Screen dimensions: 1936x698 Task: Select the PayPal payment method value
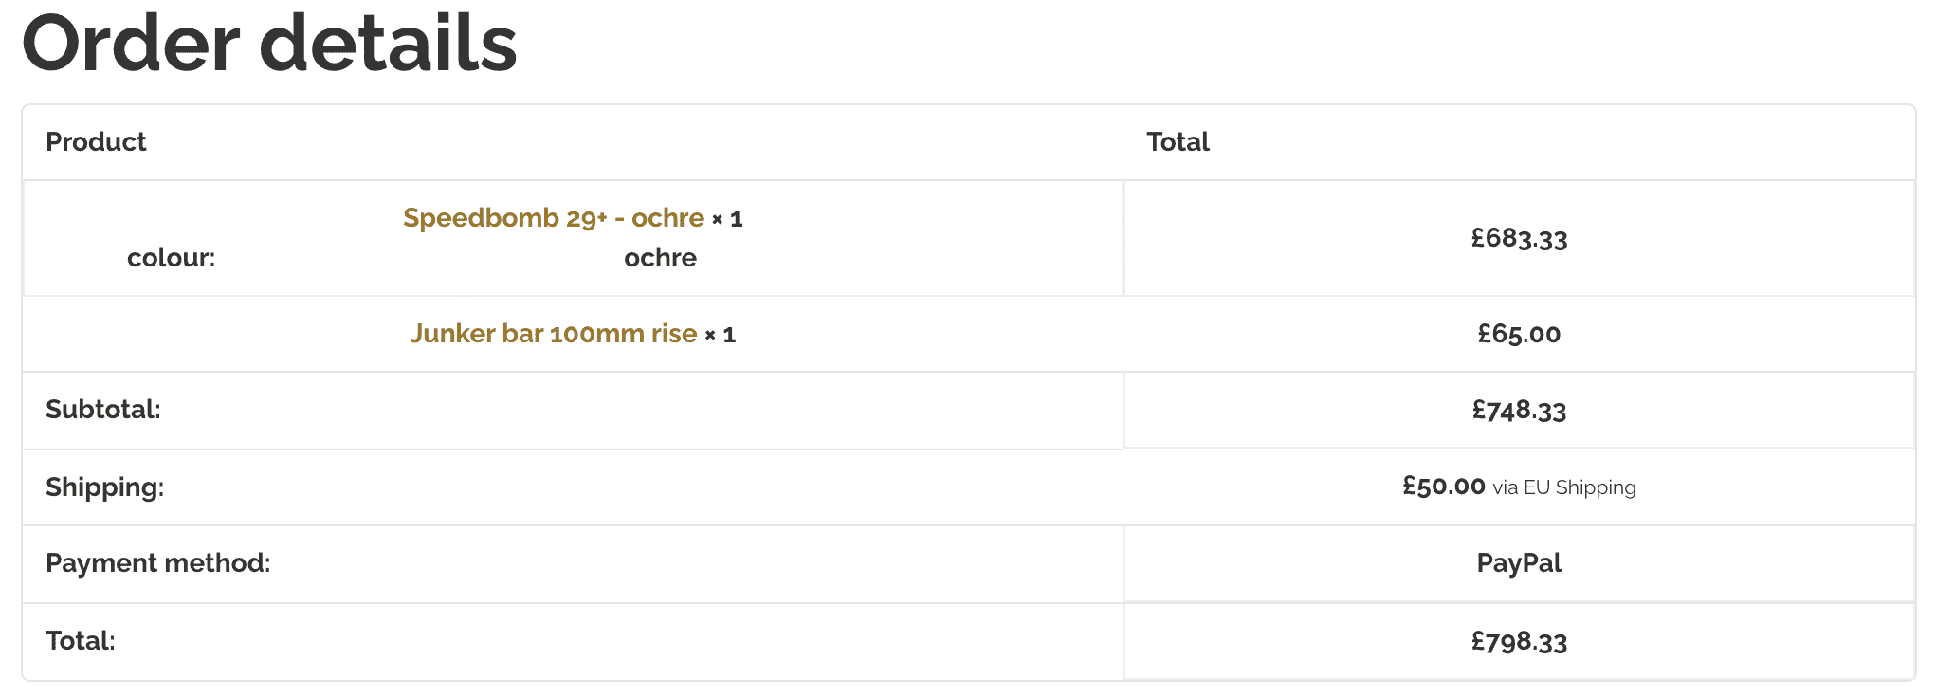pos(1519,563)
